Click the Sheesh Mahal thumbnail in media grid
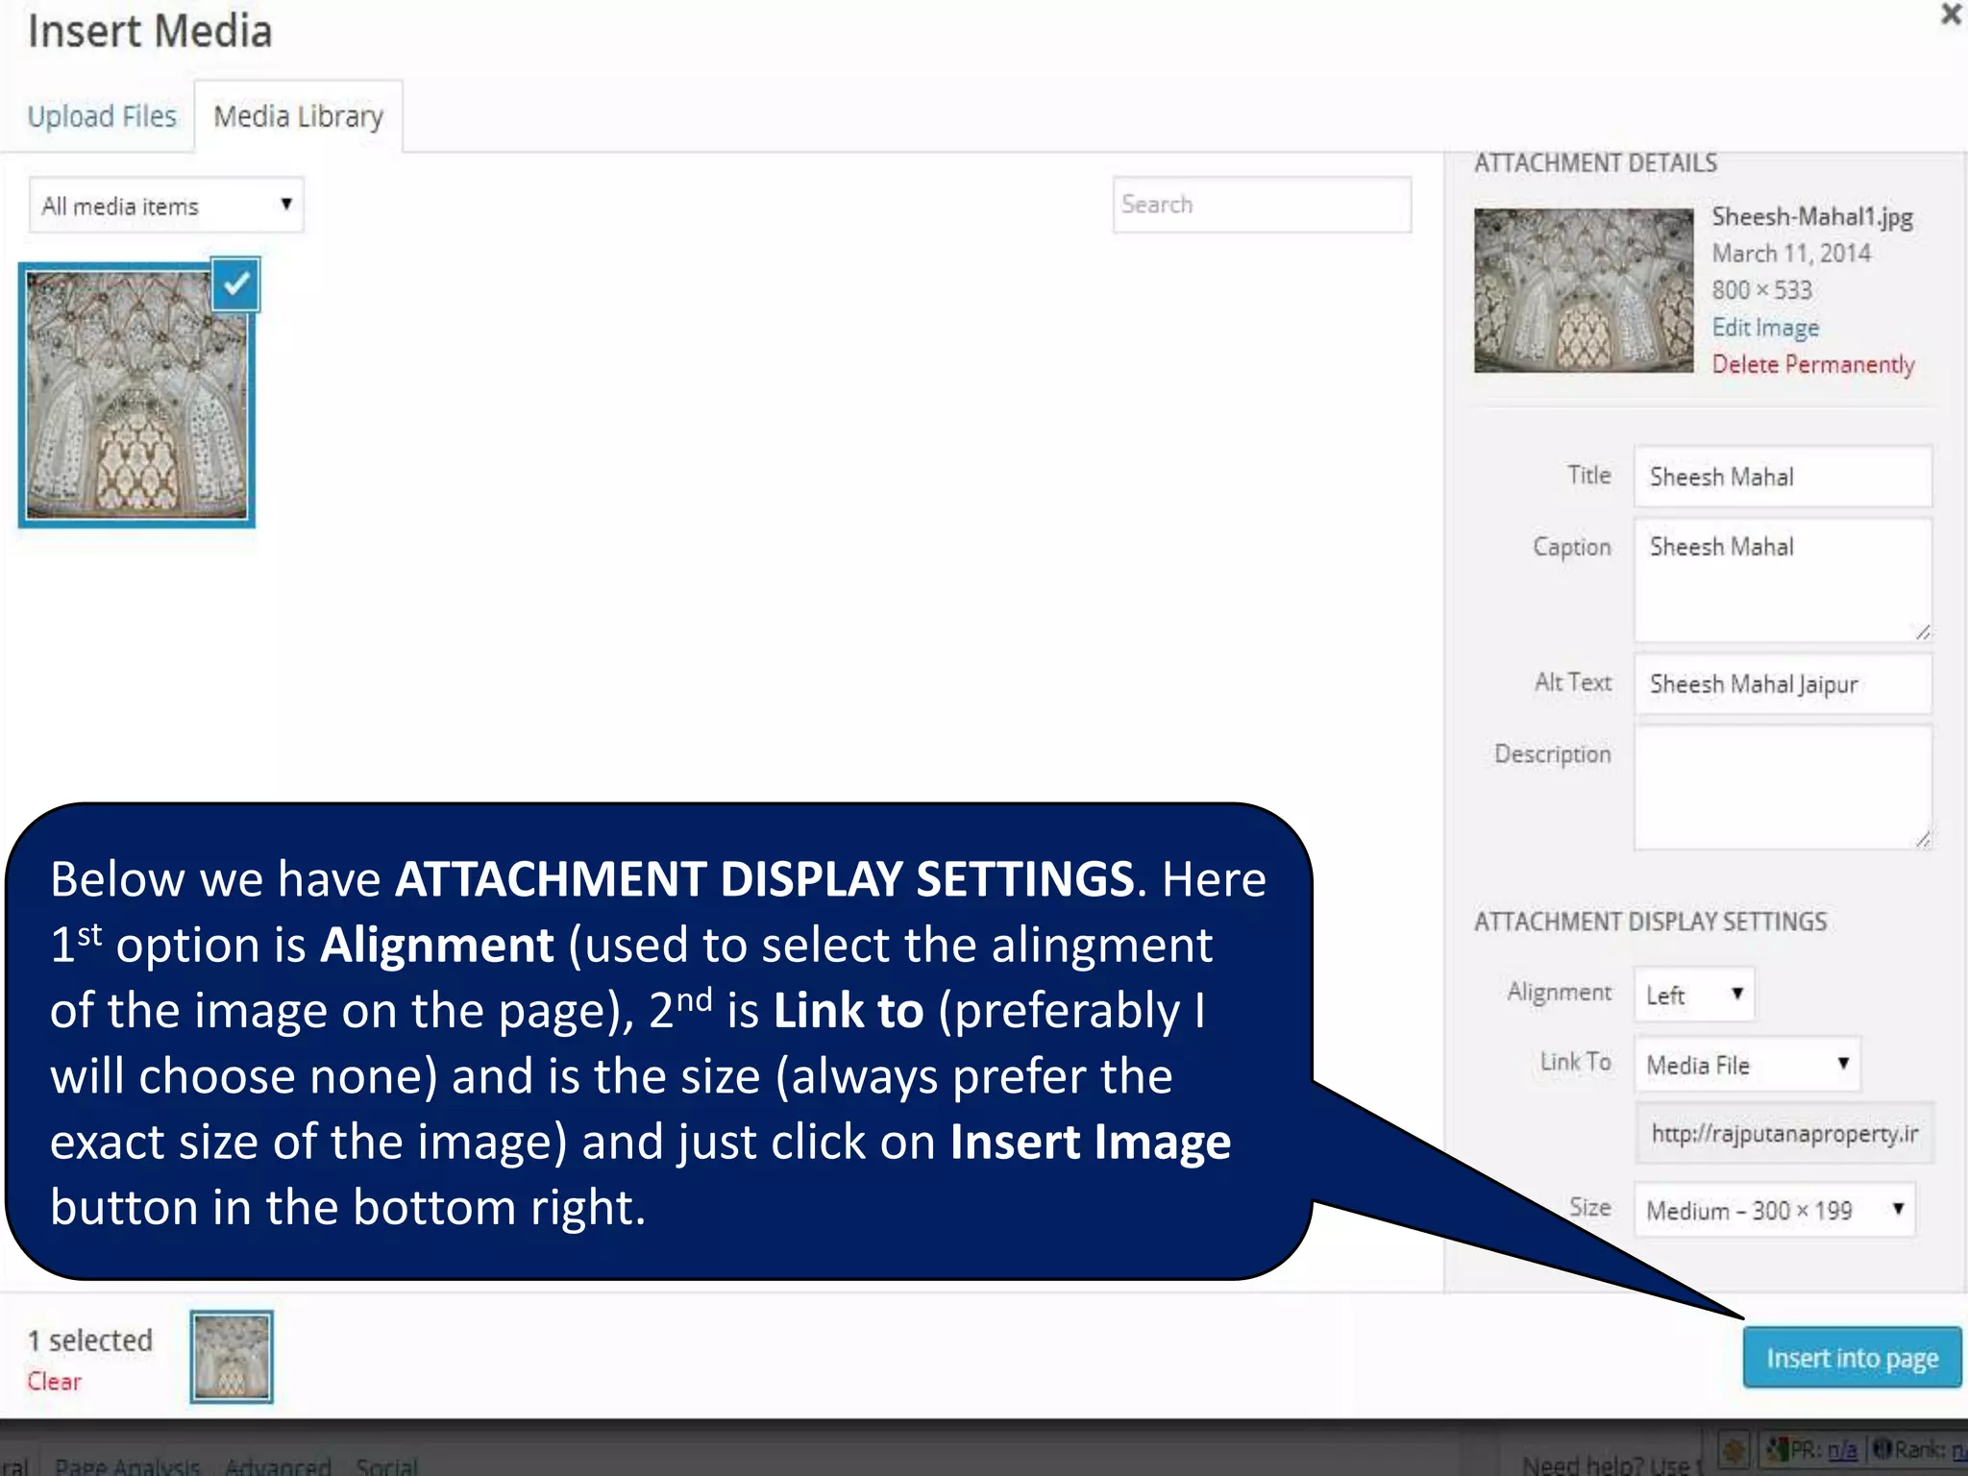This screenshot has height=1476, width=1968. click(x=136, y=396)
